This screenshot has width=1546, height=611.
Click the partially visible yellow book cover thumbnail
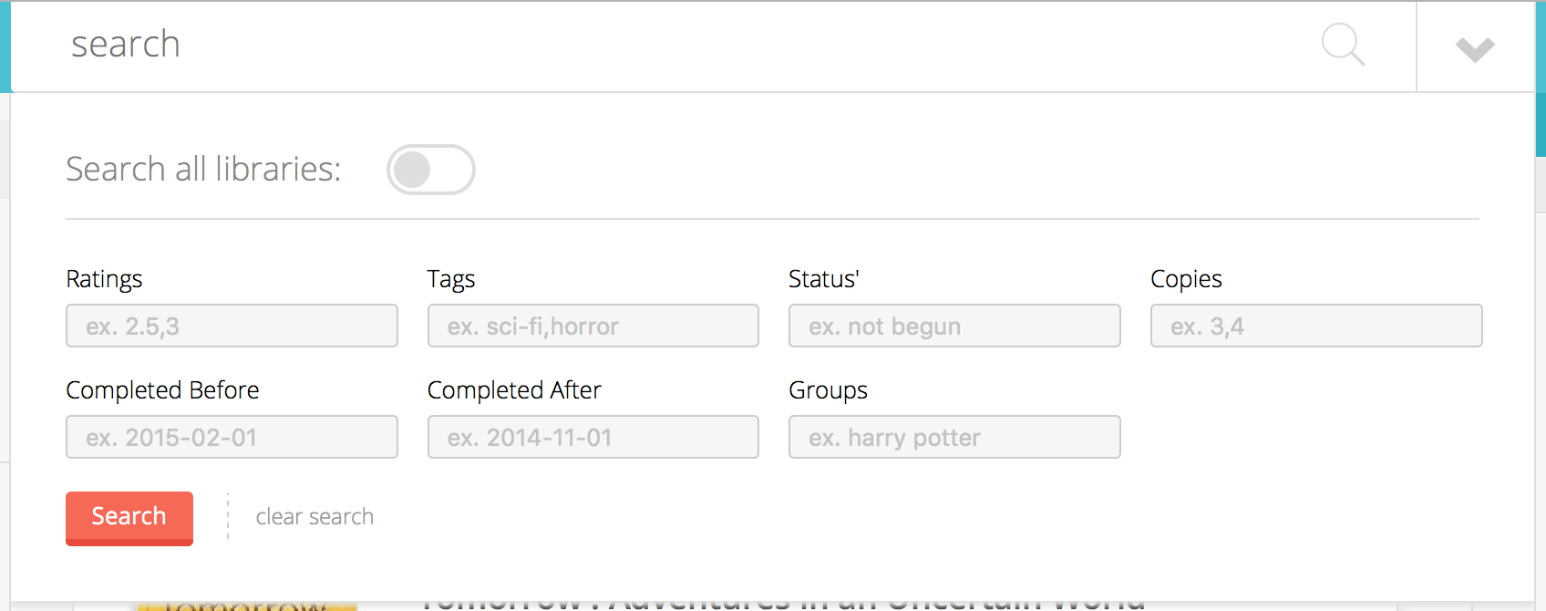(x=246, y=606)
